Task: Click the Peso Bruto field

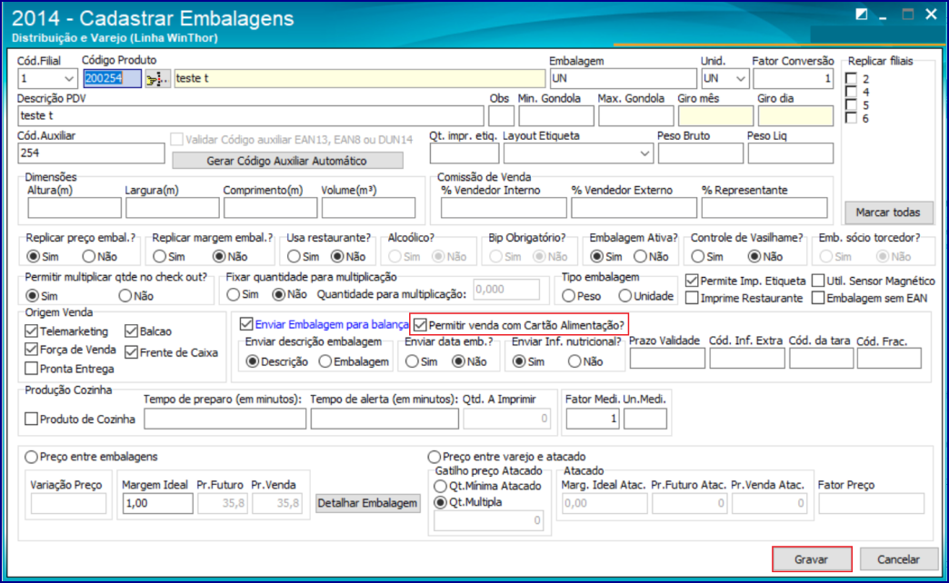Action: pos(701,153)
